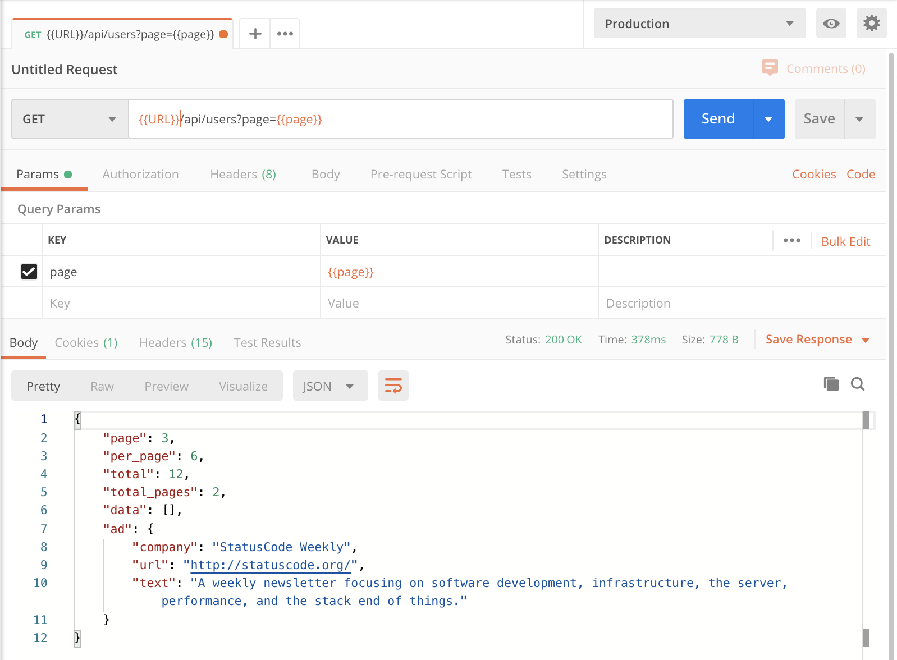This screenshot has width=897, height=660.
Task: Open the Test Results tab
Action: pos(267,342)
